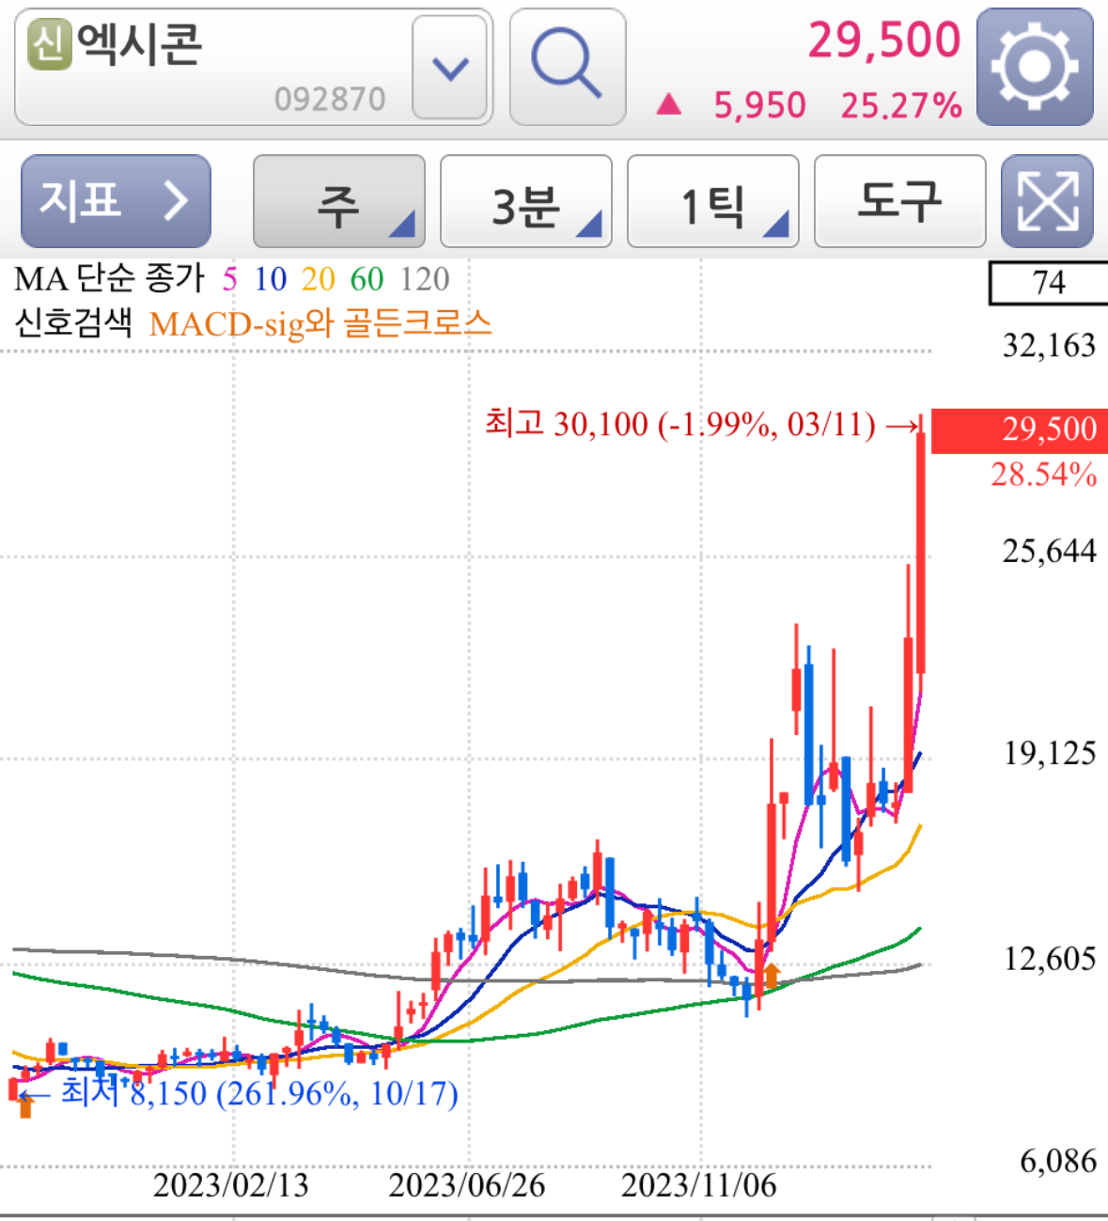
Task: Click the arrow inside the 지표 button
Action: (174, 201)
